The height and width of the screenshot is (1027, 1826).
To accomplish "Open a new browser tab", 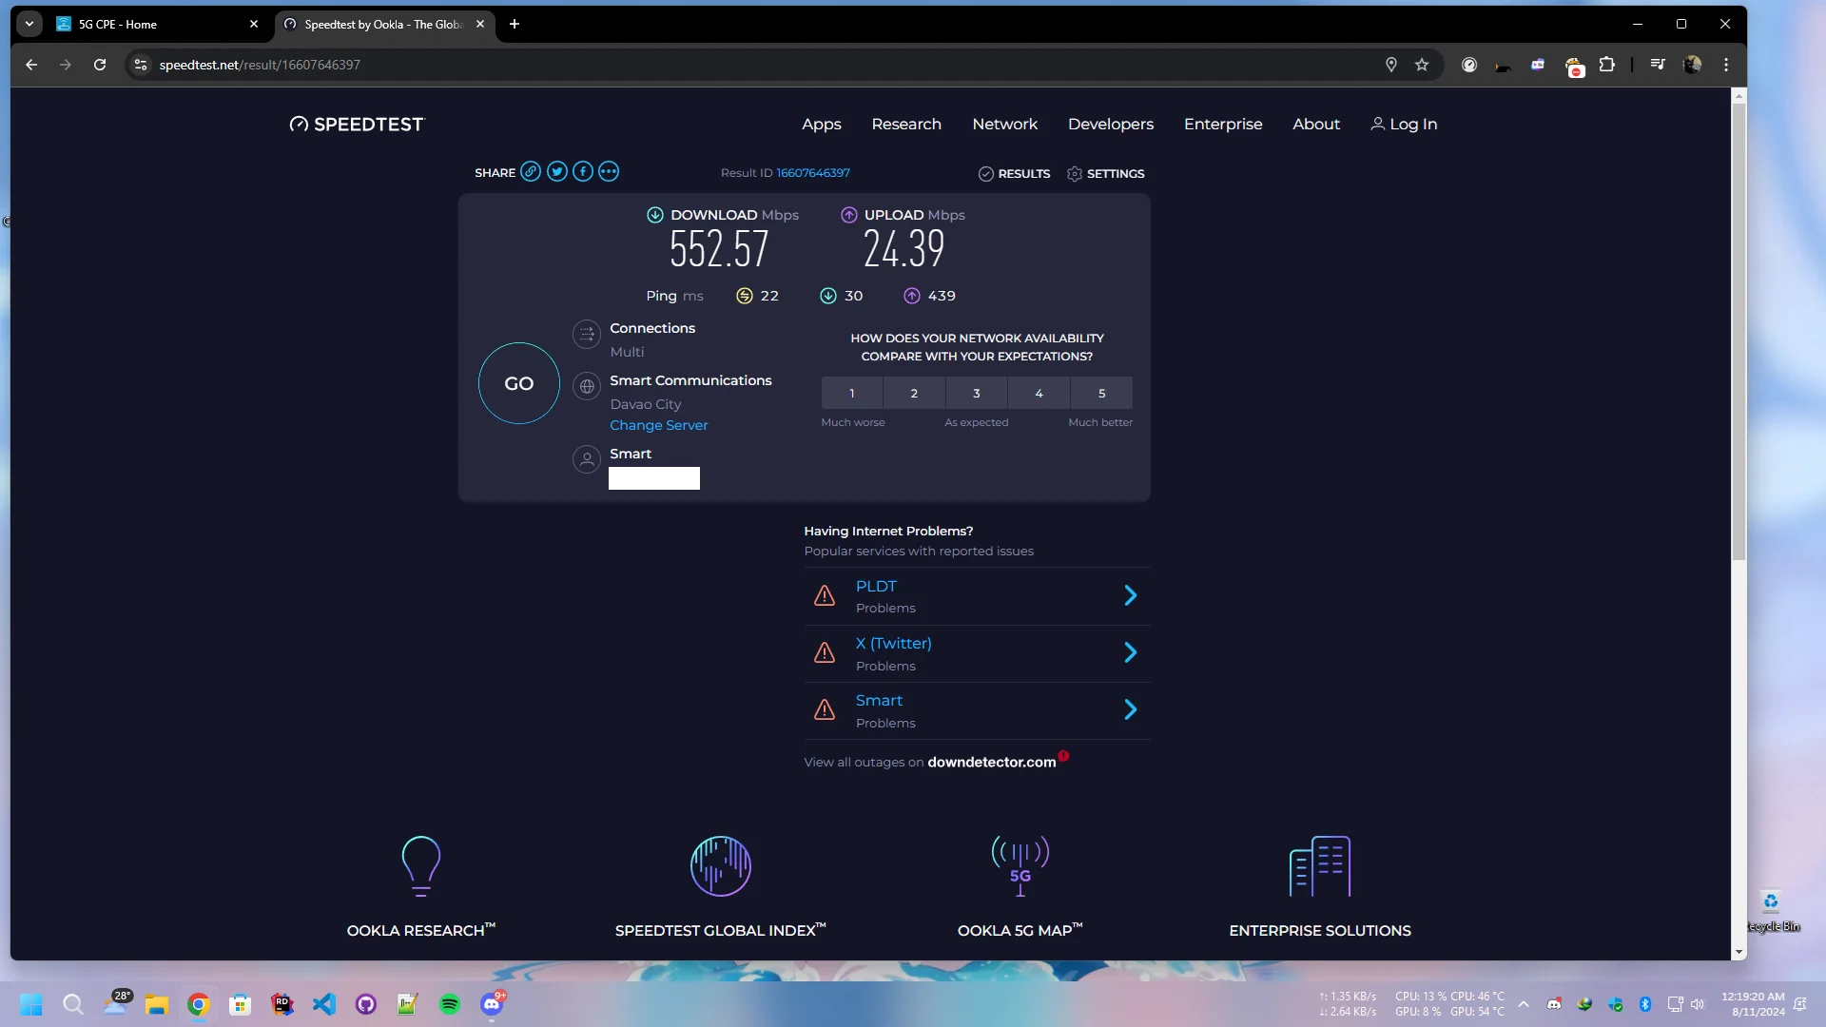I will click(515, 24).
